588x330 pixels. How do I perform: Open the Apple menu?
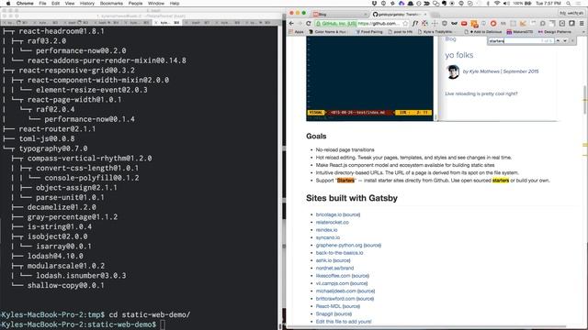tap(8, 4)
